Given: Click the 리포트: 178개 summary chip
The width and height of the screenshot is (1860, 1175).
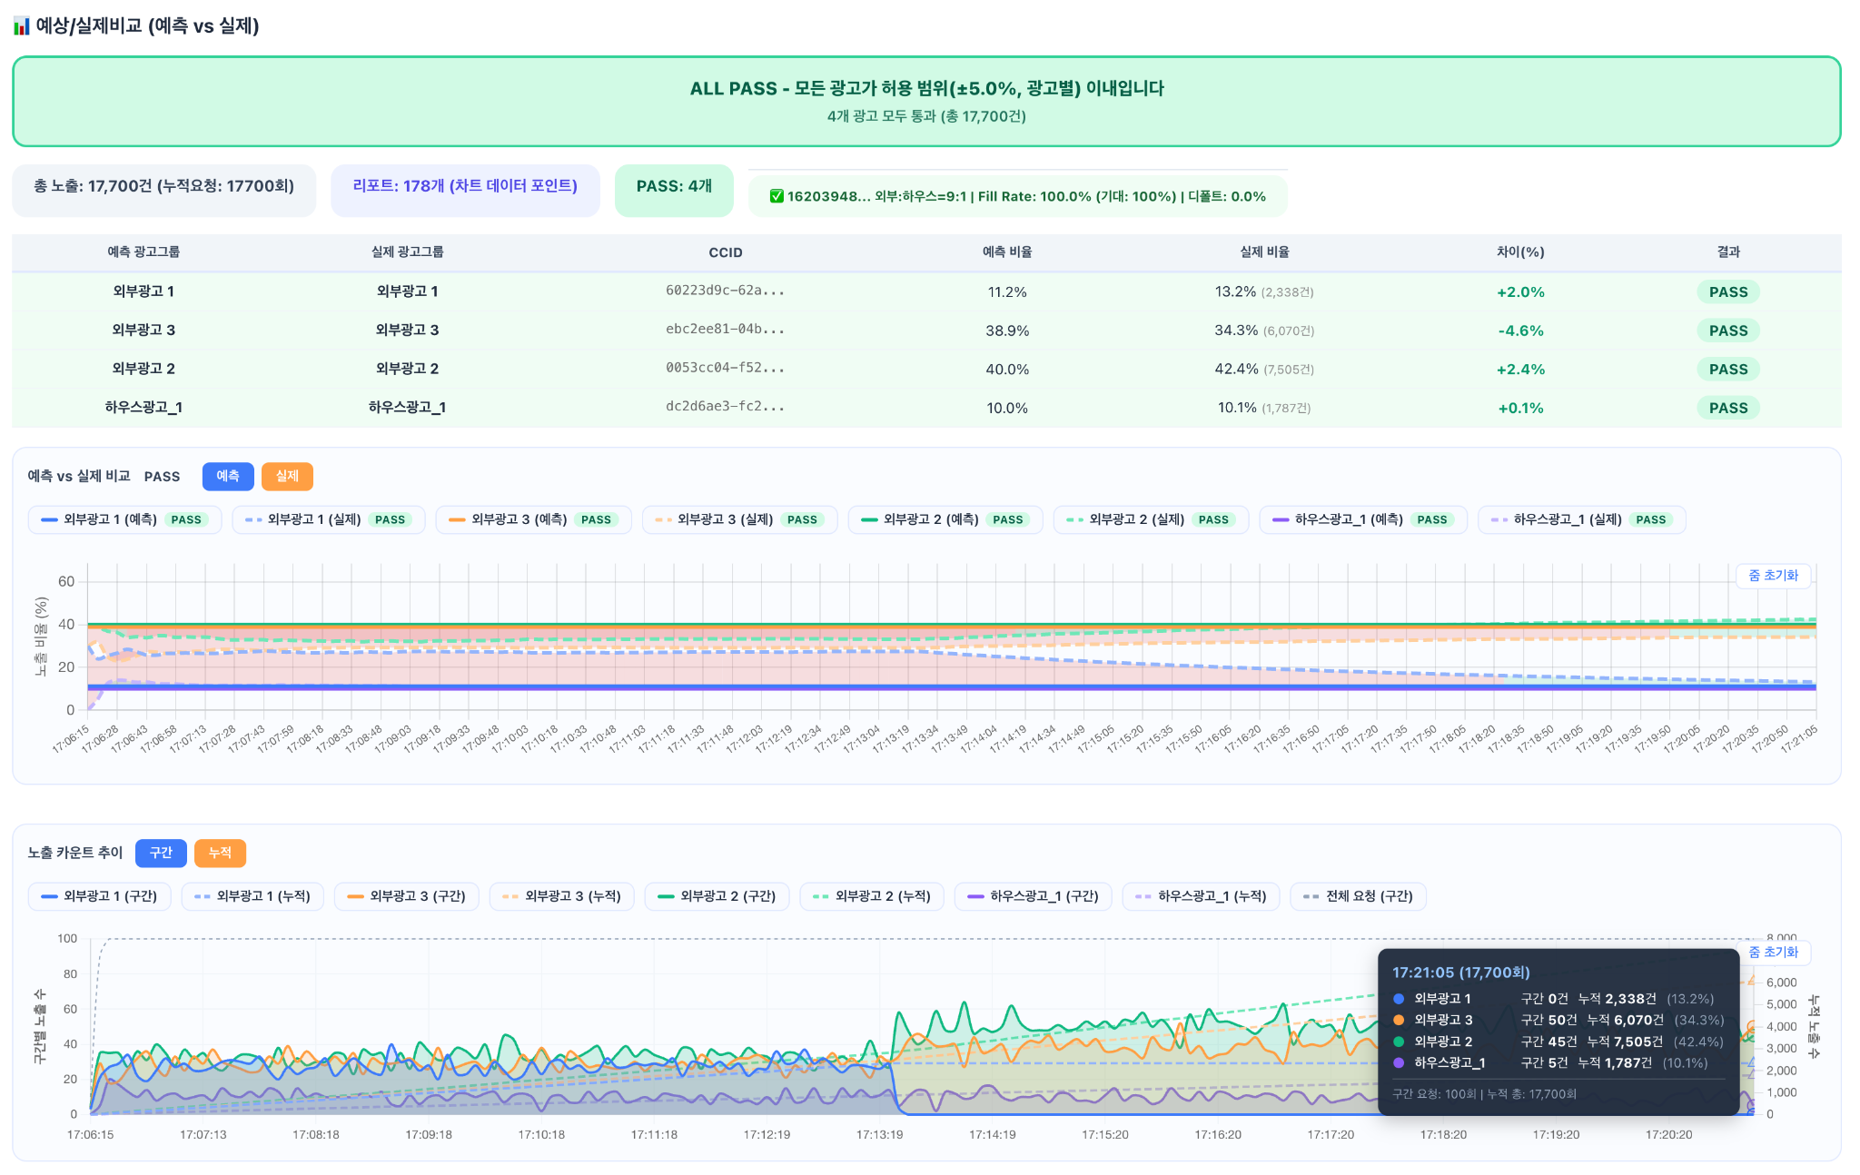Looking at the screenshot, I should coord(465,190).
